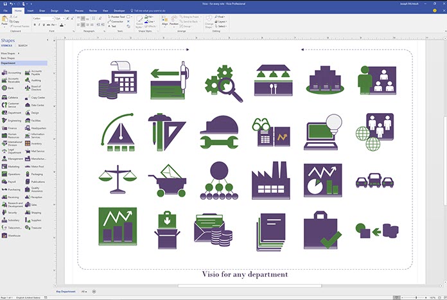Choose the Quality Assurance stencil shape

(x=34, y=190)
